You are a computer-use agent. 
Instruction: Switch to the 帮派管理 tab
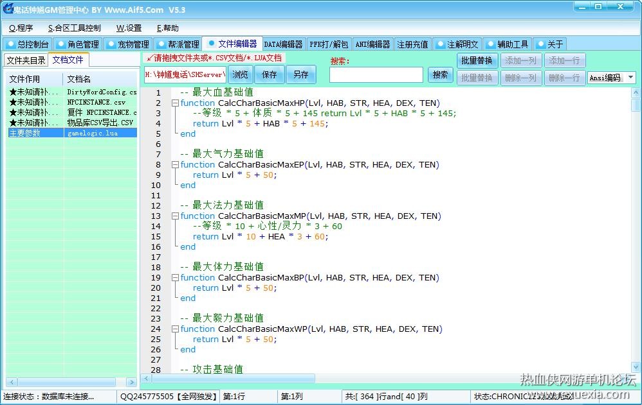pyautogui.click(x=179, y=44)
